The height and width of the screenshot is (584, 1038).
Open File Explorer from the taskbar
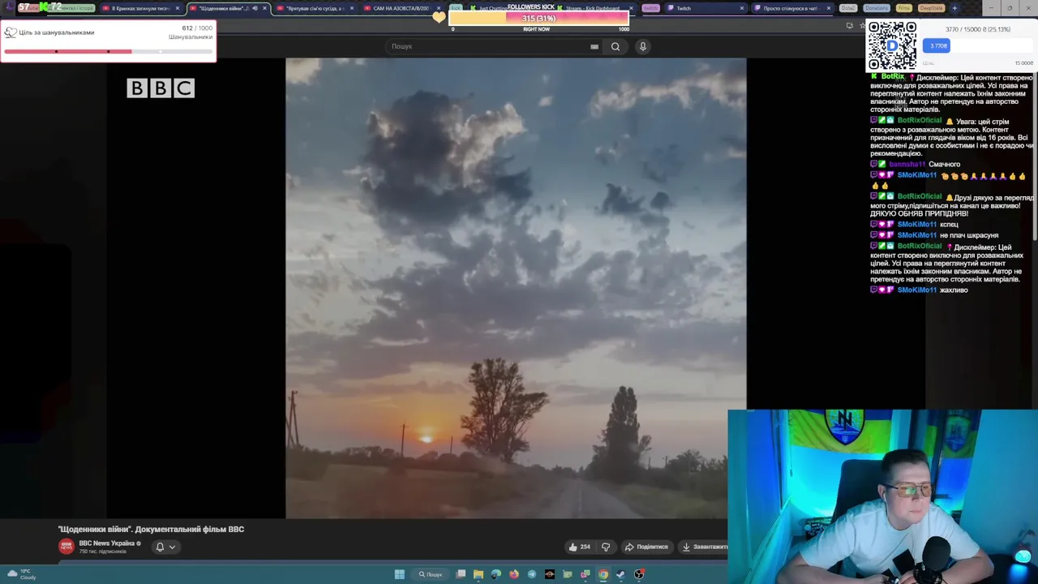[478, 574]
